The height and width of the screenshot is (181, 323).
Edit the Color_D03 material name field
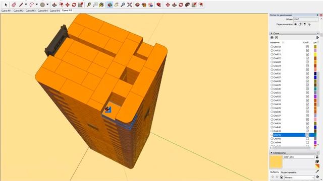point(298,157)
